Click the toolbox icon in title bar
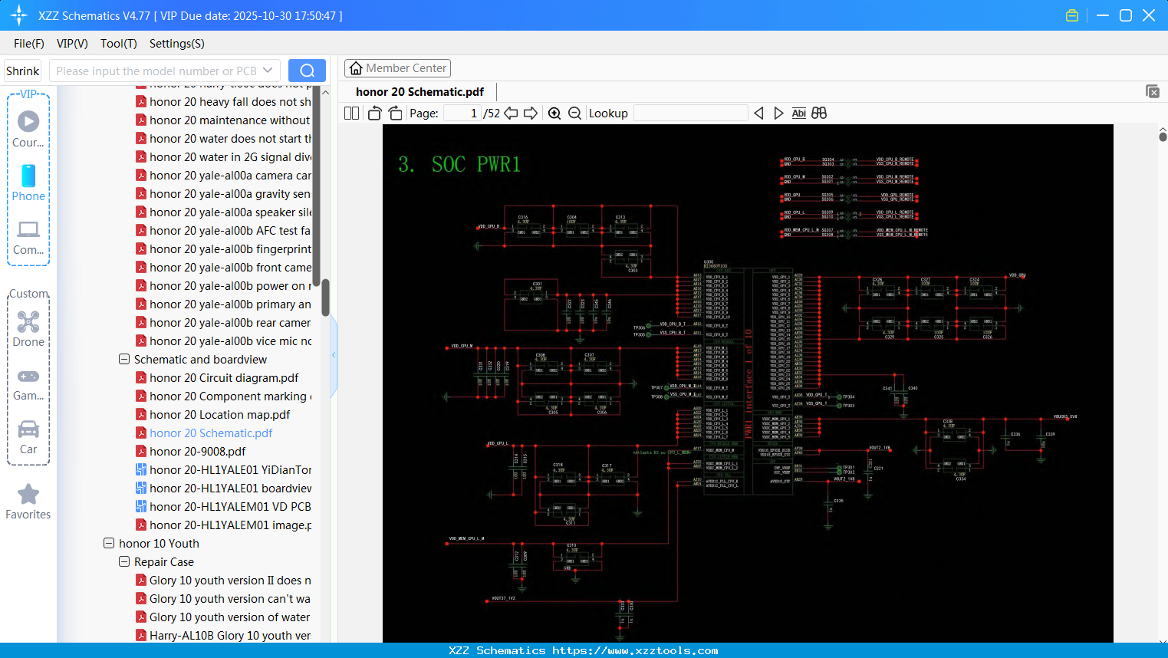The width and height of the screenshot is (1168, 658). 1072,15
